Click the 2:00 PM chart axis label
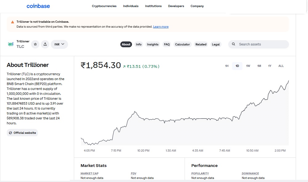Viewport: 308px width, 182px height. [x=280, y=151]
